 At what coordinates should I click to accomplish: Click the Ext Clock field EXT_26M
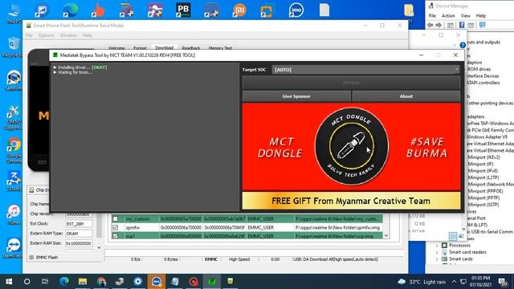[x=79, y=223]
